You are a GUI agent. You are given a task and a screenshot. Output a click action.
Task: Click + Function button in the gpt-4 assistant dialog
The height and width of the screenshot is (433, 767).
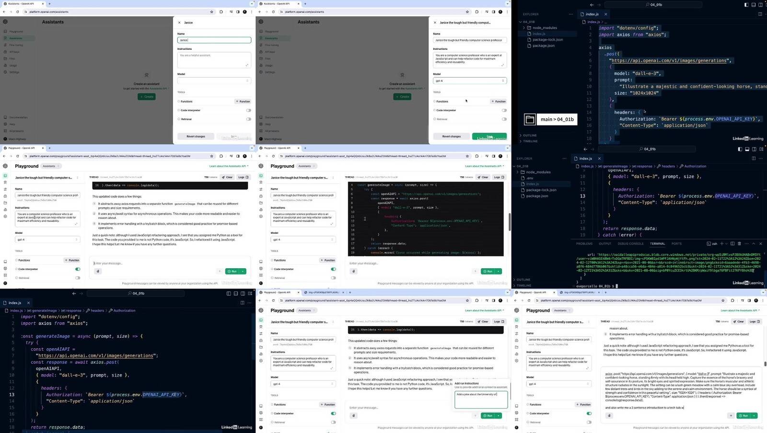(x=499, y=102)
